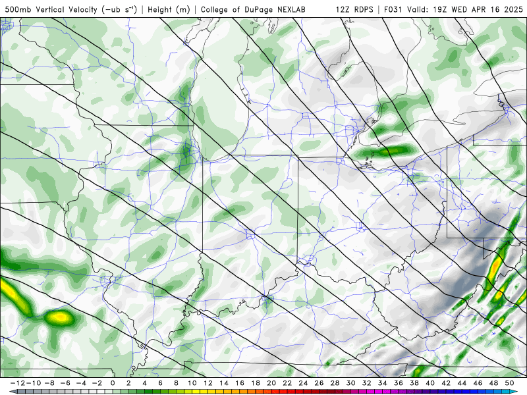Viewport: 527px width, 395px height.
Task: Click the '50' color scale label
Action: (x=509, y=383)
